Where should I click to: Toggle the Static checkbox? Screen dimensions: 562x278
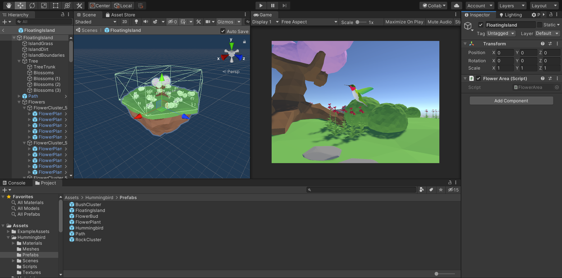coord(539,25)
